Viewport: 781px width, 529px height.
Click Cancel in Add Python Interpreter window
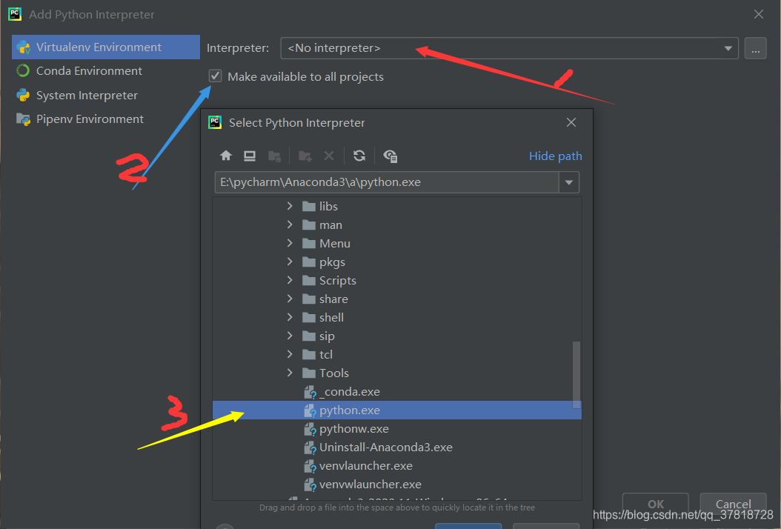click(733, 504)
